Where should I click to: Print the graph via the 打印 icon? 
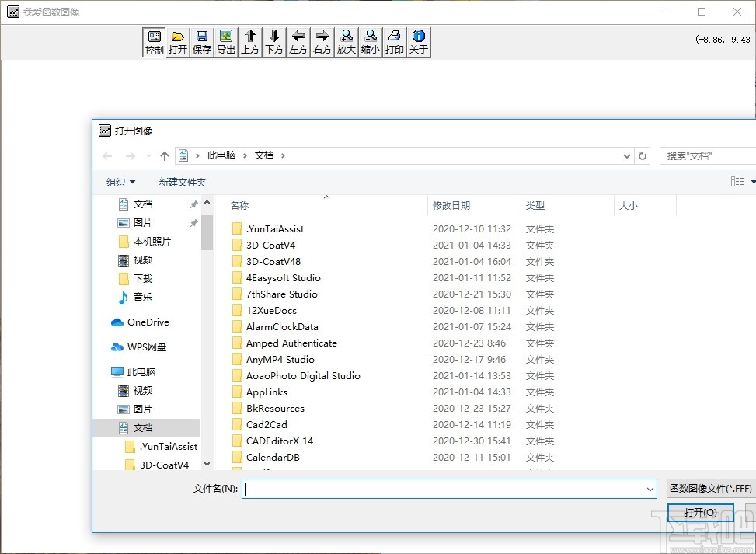[x=394, y=41]
